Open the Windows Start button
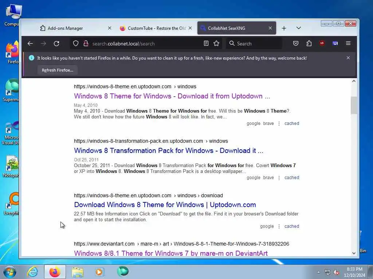373x279 pixels. (x=10, y=272)
